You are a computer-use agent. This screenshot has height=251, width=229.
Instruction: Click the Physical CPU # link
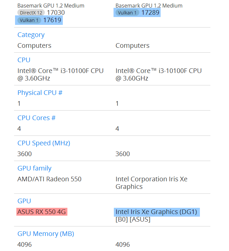[40, 93]
